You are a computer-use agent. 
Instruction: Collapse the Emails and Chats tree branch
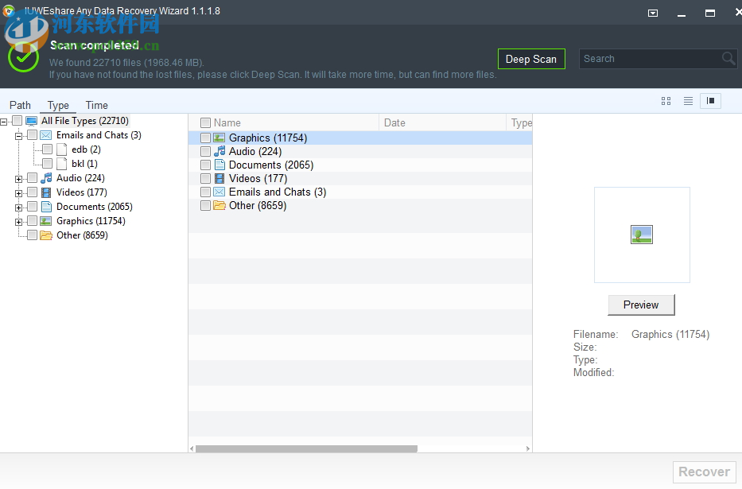(17, 134)
